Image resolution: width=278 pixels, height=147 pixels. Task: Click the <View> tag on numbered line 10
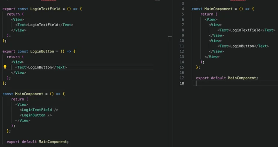click(x=215, y=41)
